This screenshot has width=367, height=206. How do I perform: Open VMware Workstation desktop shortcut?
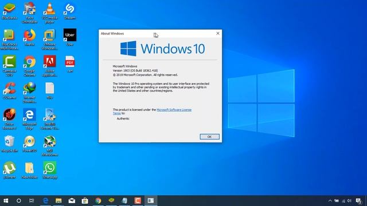50,39
